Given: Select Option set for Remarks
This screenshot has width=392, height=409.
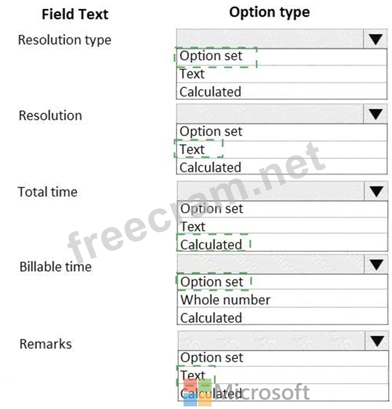Looking at the screenshot, I should (212, 358).
